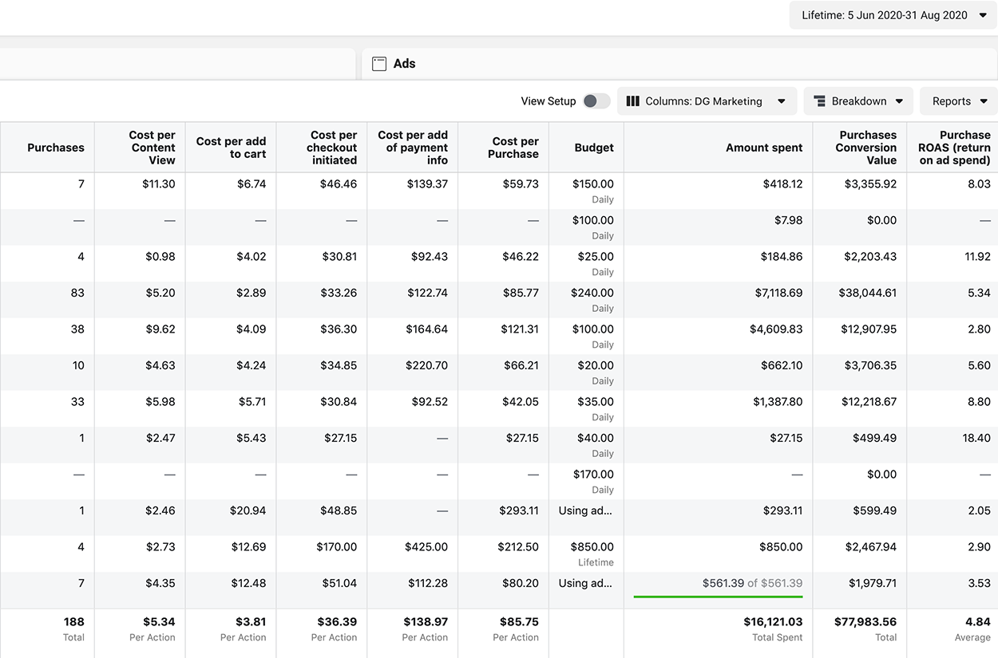The image size is (998, 658).
Task: Sort by Cost per Purchase header
Action: tap(513, 148)
